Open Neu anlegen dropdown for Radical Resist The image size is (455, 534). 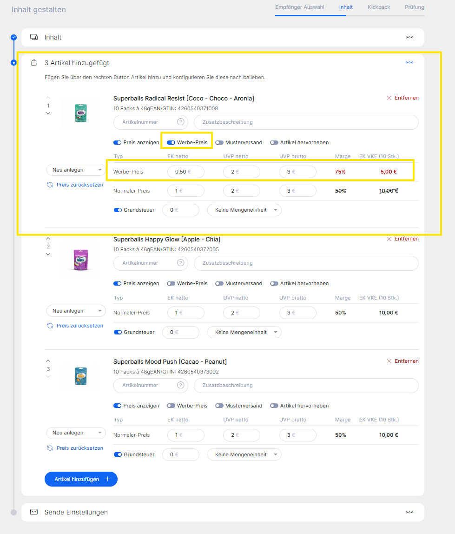[76, 170]
